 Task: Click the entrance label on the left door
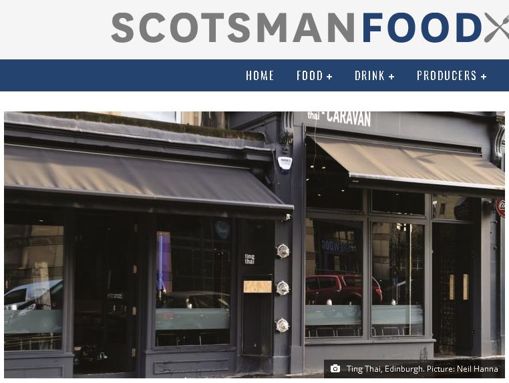(x=115, y=296)
